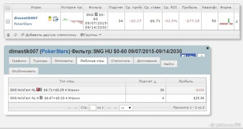Click the Квалиф value 50
243x129 pixels.
214,21
